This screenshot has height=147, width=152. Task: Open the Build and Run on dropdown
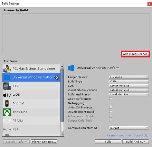coord(129,94)
